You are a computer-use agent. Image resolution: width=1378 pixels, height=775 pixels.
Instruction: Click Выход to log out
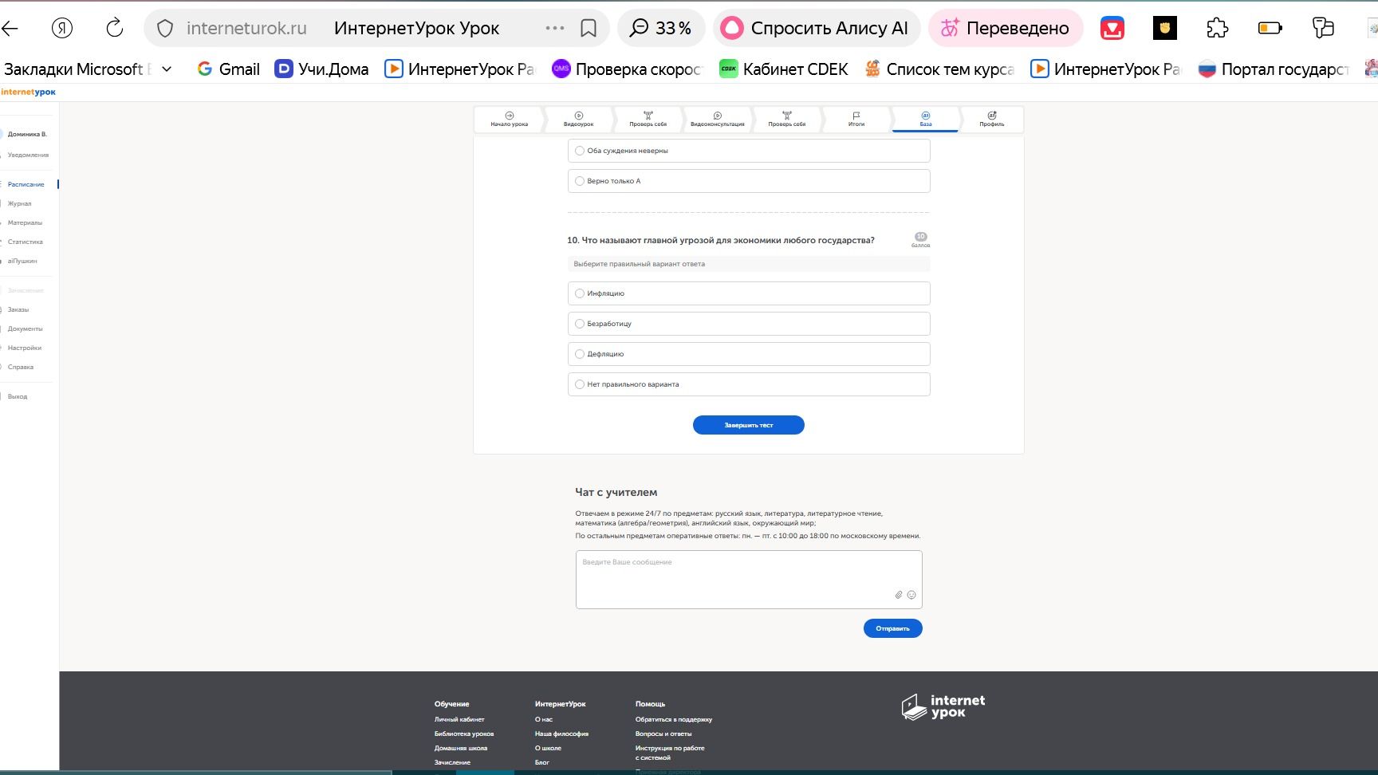coord(18,396)
